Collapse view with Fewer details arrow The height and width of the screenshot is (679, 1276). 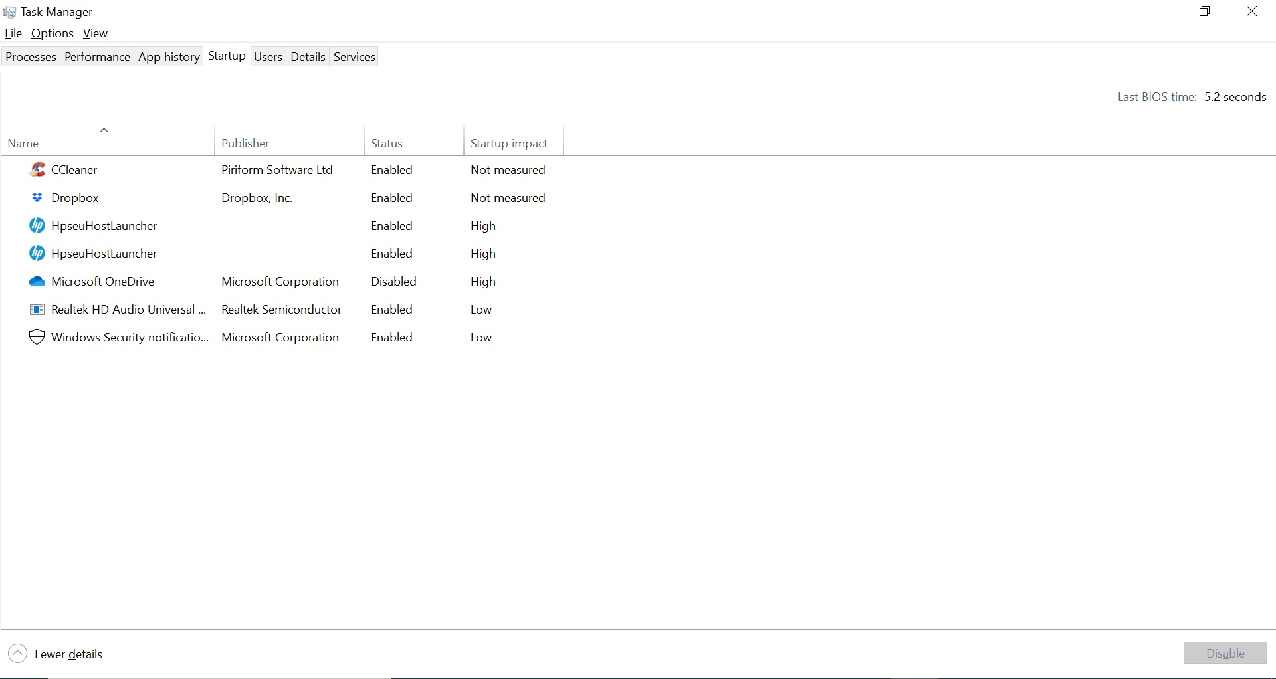[x=18, y=654]
